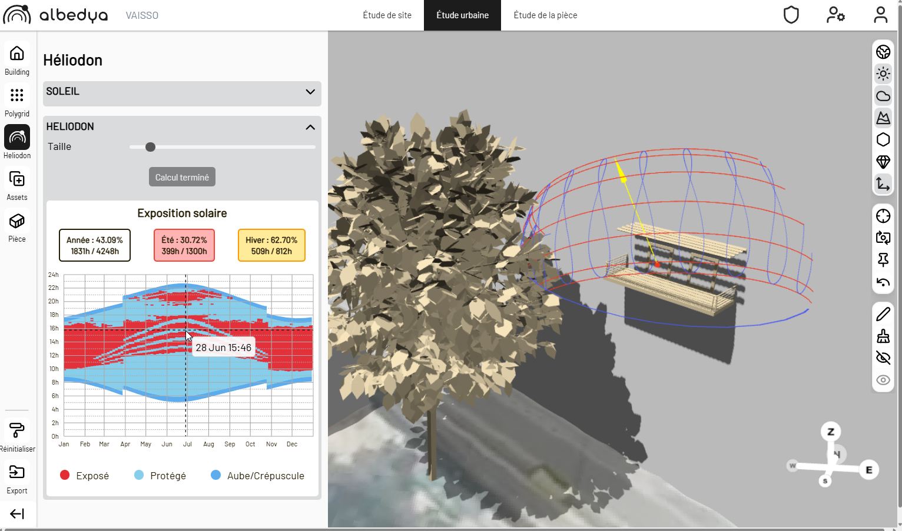
Task: Switch to the Étude urbaine tab
Action: click(x=462, y=15)
